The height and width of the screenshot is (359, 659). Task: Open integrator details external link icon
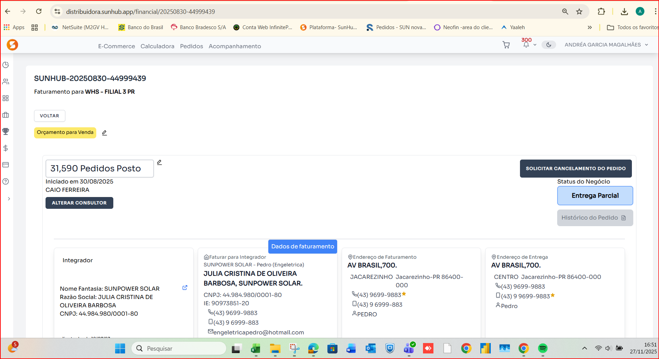(x=185, y=288)
